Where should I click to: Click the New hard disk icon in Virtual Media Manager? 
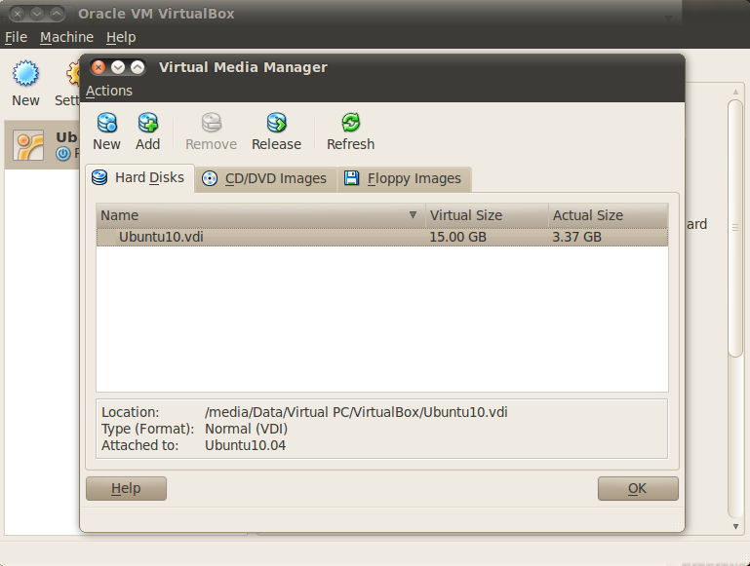click(x=106, y=123)
